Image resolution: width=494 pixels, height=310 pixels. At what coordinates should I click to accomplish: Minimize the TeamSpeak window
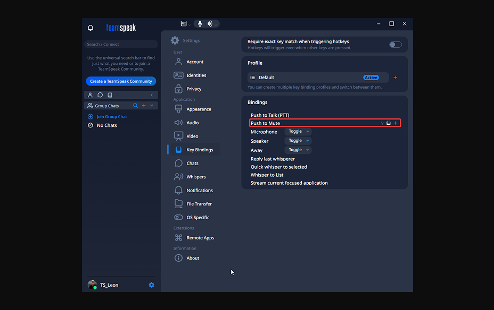(x=378, y=24)
